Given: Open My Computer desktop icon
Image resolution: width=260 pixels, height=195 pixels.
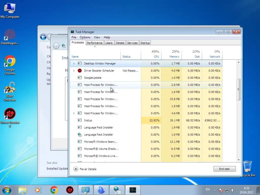Looking at the screenshot, I should pyautogui.click(x=10, y=10).
